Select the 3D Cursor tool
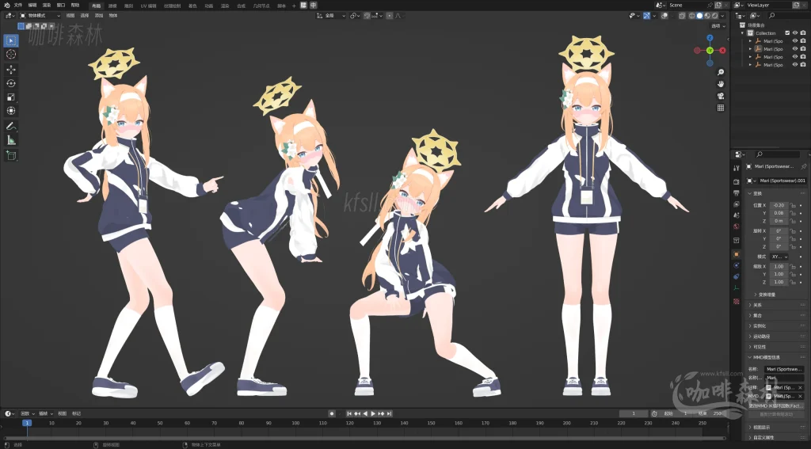The width and height of the screenshot is (811, 449). (11, 55)
